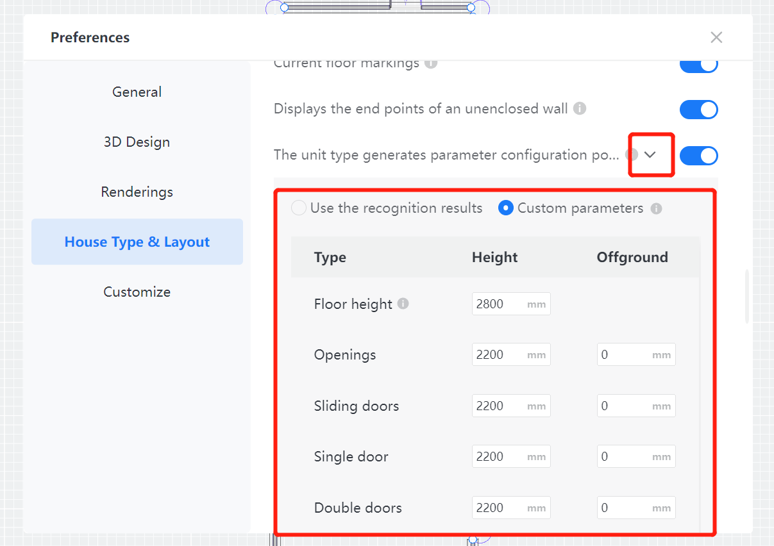Click Sliding doors Offground input field
774x546 pixels.
pyautogui.click(x=625, y=406)
